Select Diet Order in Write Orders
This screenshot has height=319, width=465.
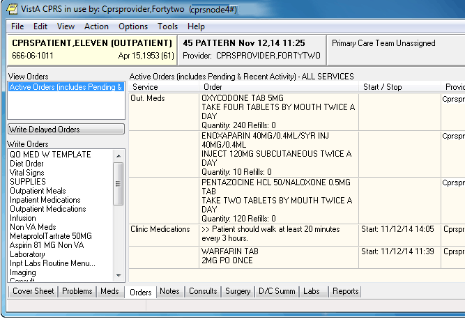point(26,164)
